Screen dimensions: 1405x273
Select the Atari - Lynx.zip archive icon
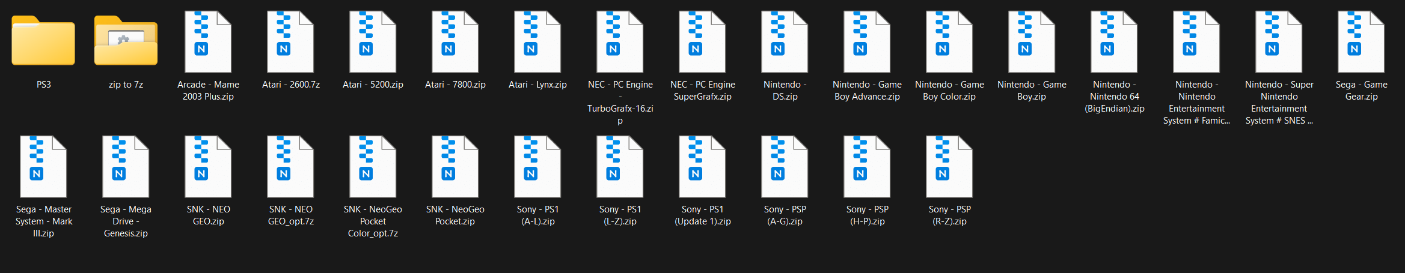pos(537,41)
